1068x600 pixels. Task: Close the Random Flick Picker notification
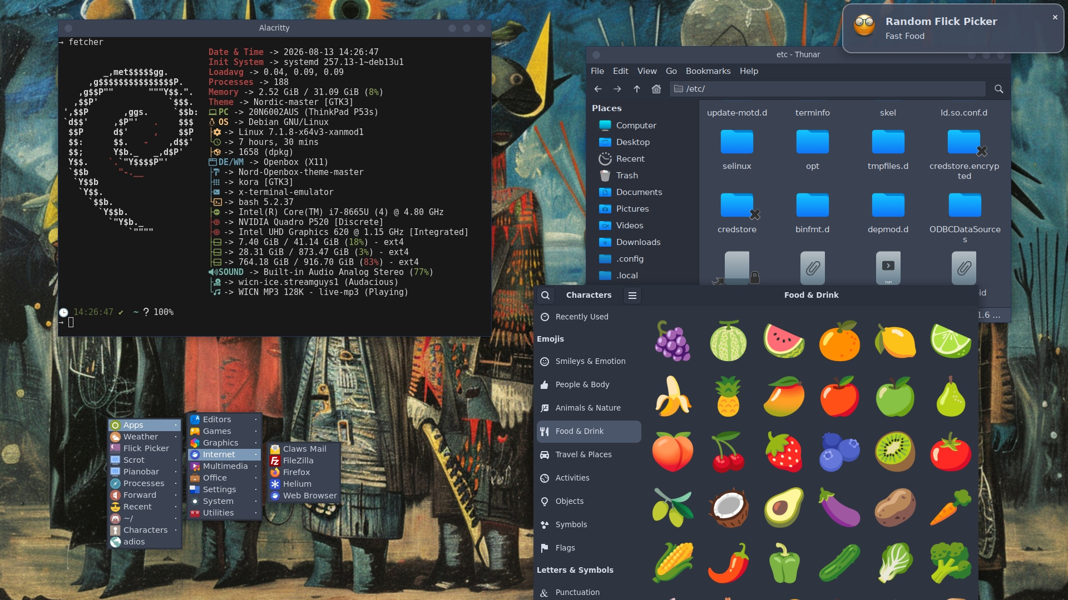tap(1055, 17)
